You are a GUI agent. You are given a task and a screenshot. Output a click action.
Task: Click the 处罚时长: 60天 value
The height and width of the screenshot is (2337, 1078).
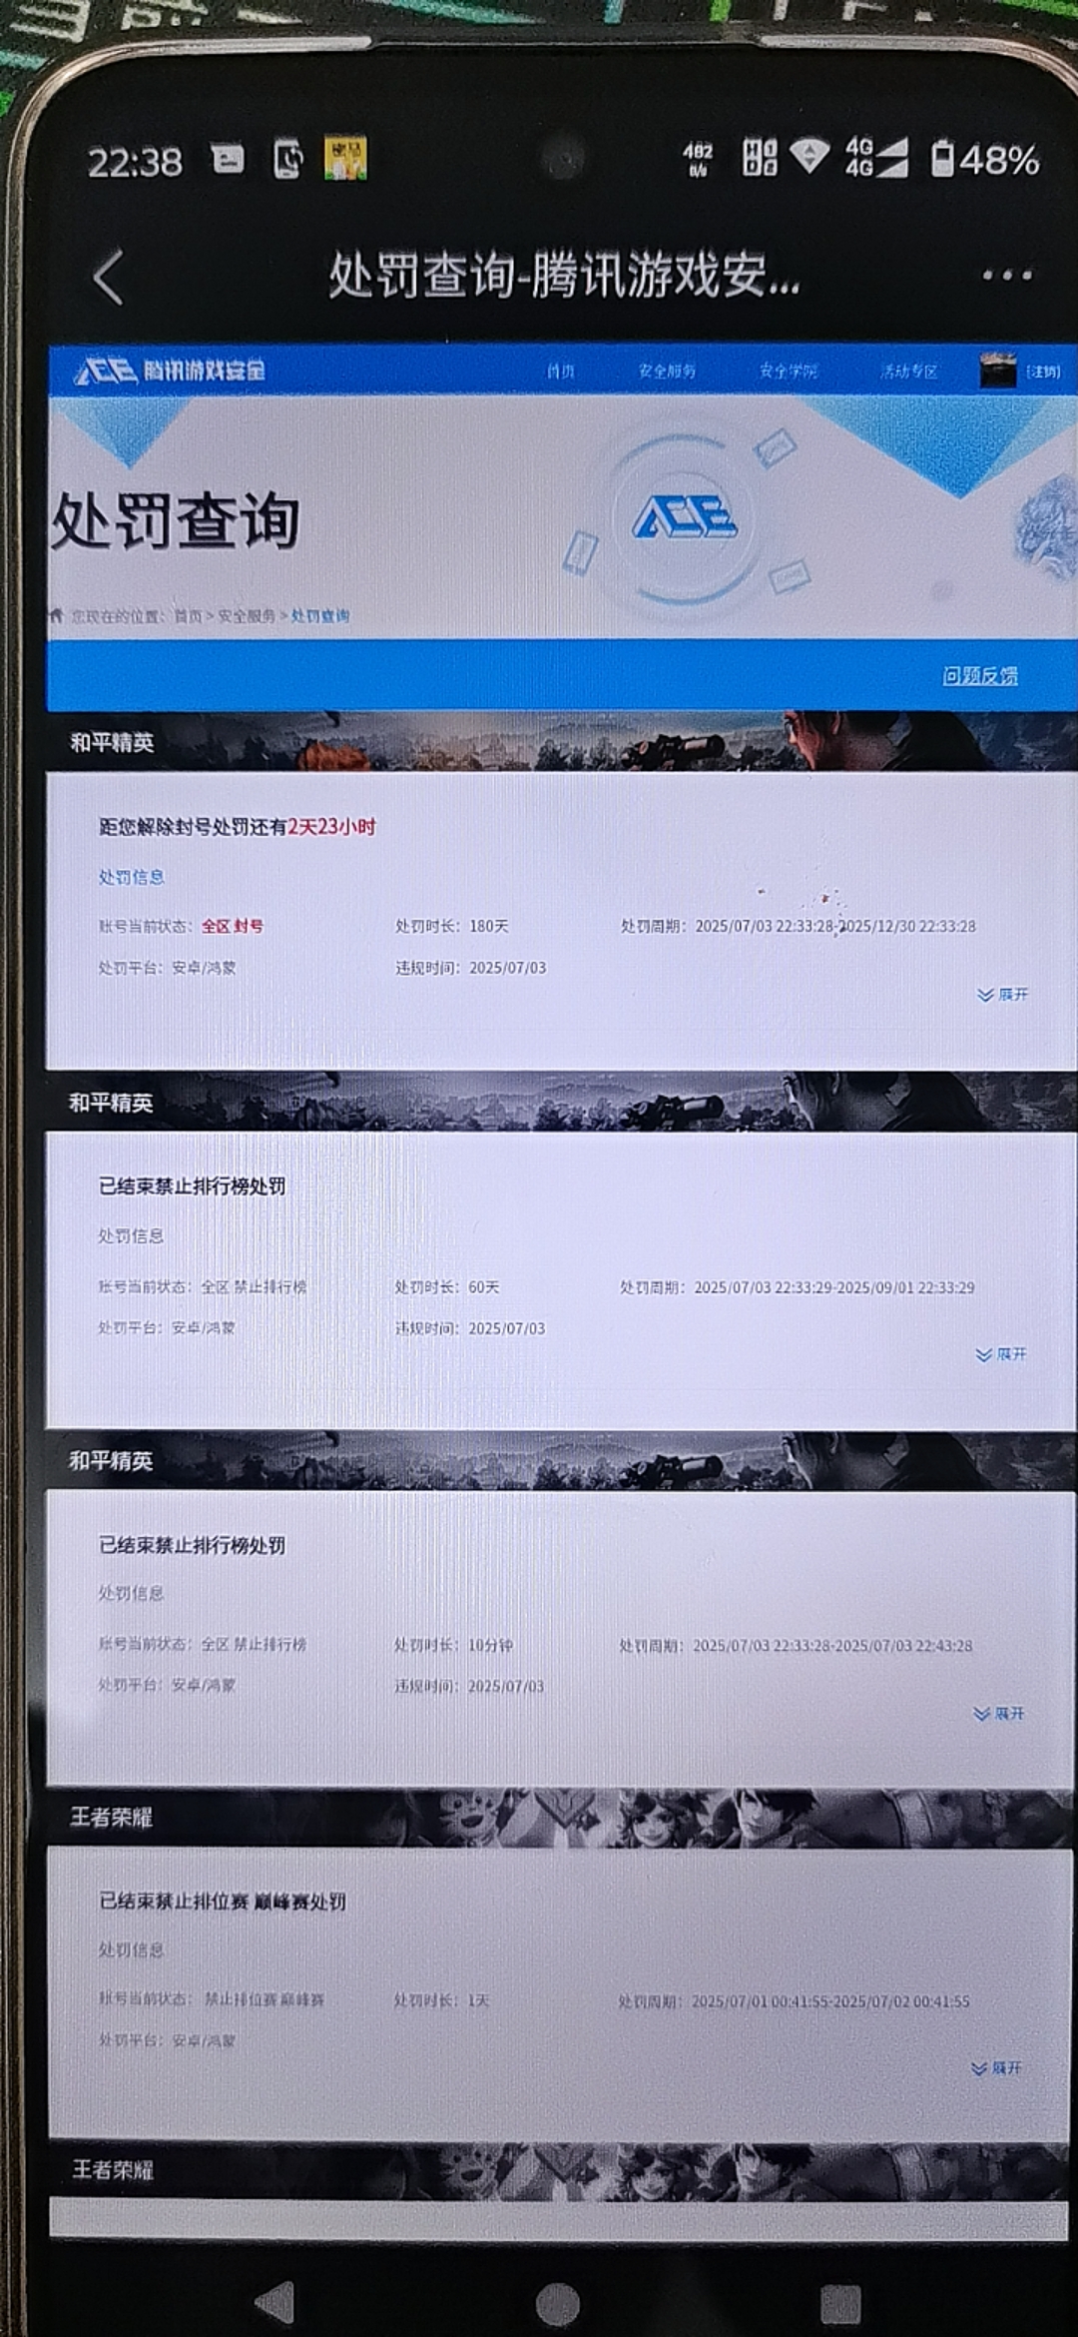[x=447, y=1287]
